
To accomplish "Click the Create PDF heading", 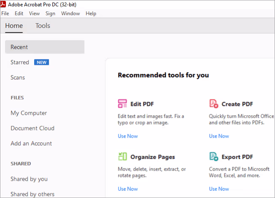I will click(237, 104).
